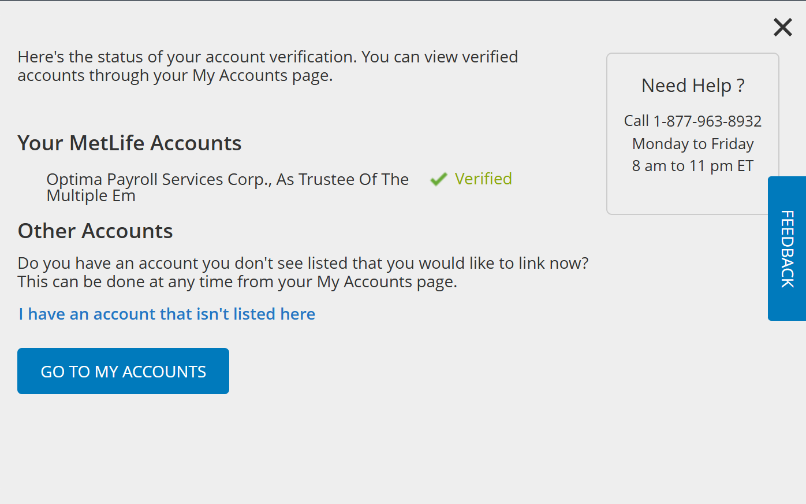Click the Need Help question mark text
Viewport: 806px width, 504px height.
692,85
